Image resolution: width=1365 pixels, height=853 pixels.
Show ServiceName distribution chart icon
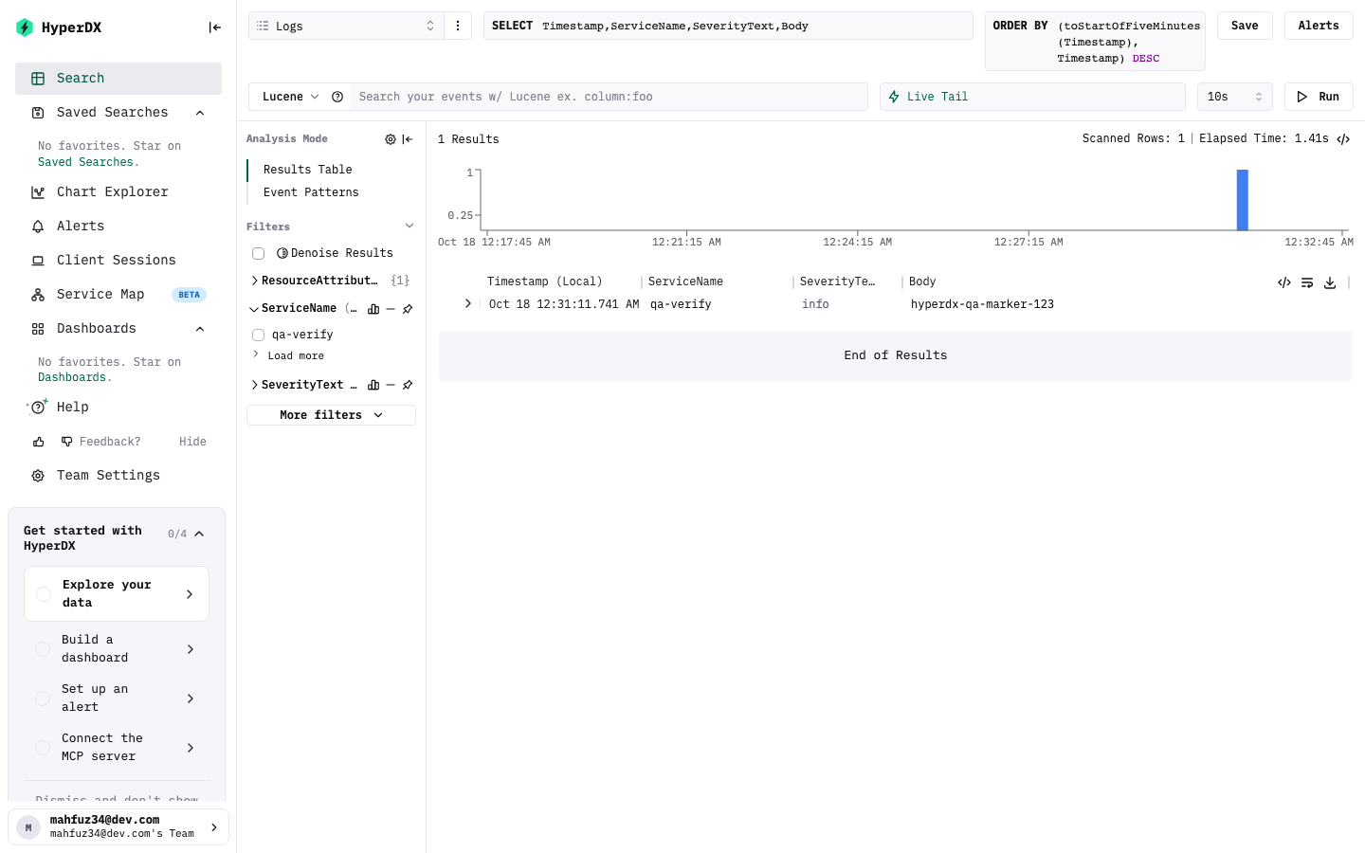point(373,309)
